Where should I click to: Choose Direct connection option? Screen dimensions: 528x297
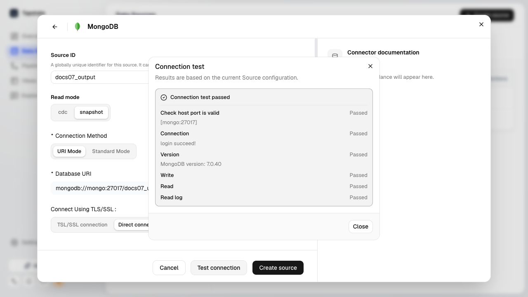(132, 225)
